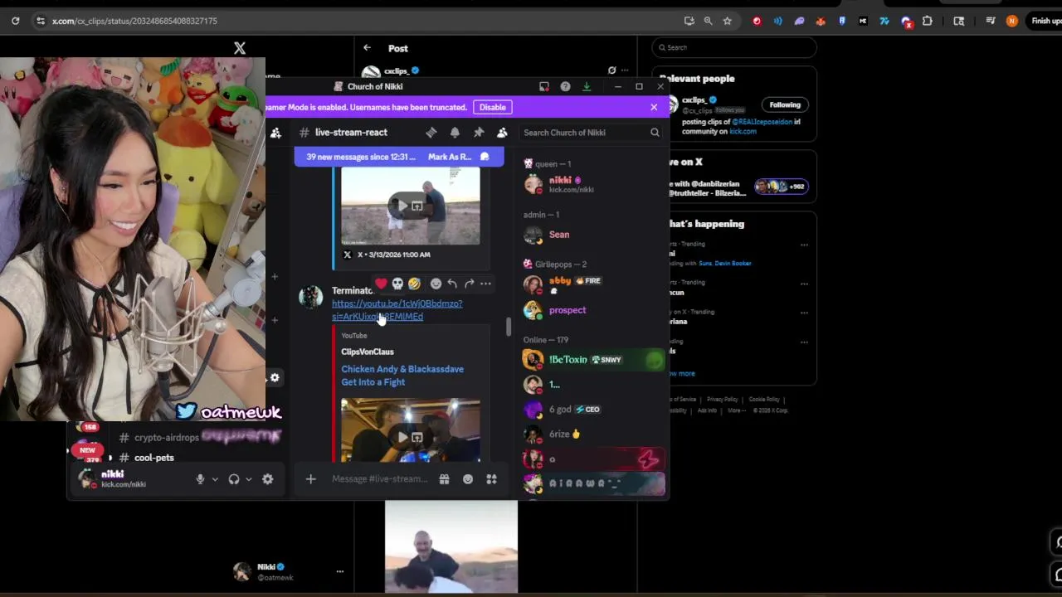This screenshot has height=597, width=1062.
Task: Expand headphone output options chevron
Action: [248, 479]
